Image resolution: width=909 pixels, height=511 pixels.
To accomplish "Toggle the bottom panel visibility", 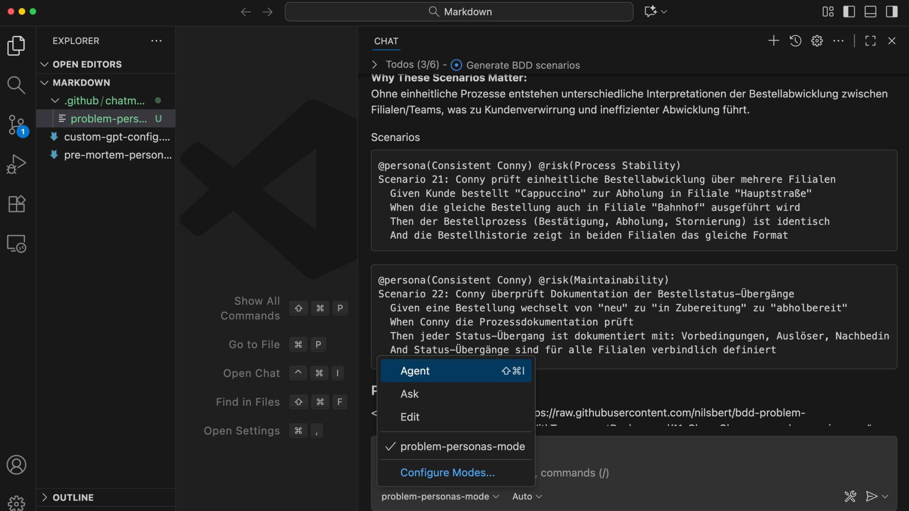I will click(870, 11).
